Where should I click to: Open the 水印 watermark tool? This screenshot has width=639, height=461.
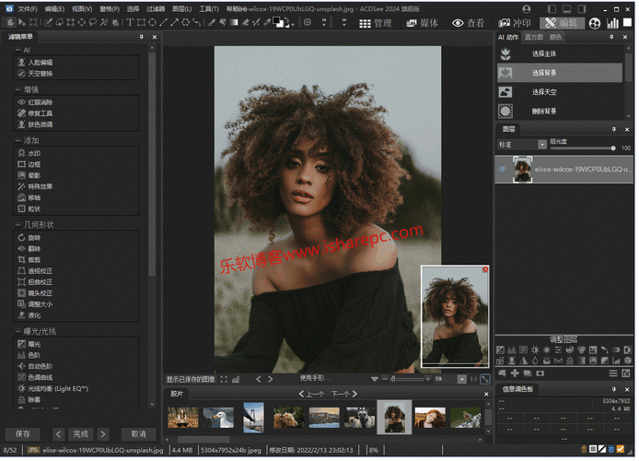[x=35, y=152]
